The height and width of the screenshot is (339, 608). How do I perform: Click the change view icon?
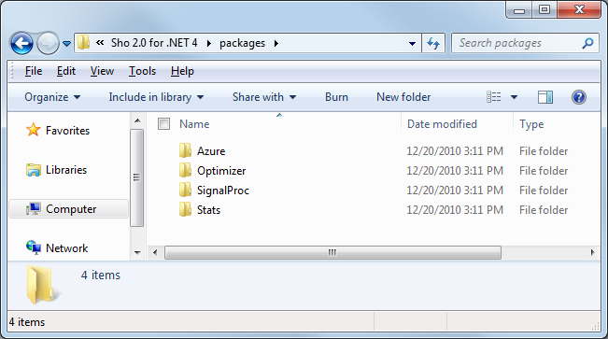[494, 97]
